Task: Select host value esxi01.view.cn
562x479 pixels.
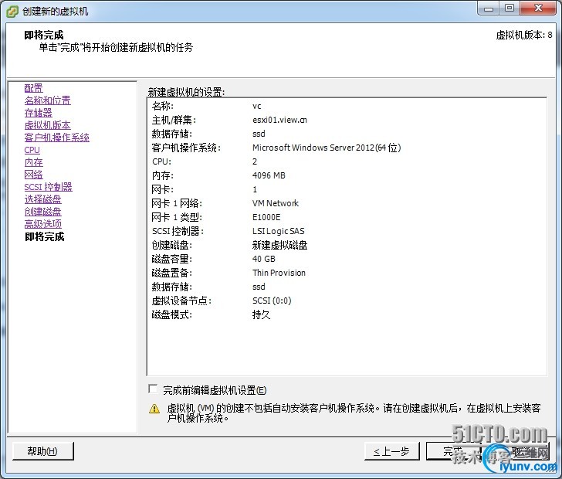Action: 279,120
